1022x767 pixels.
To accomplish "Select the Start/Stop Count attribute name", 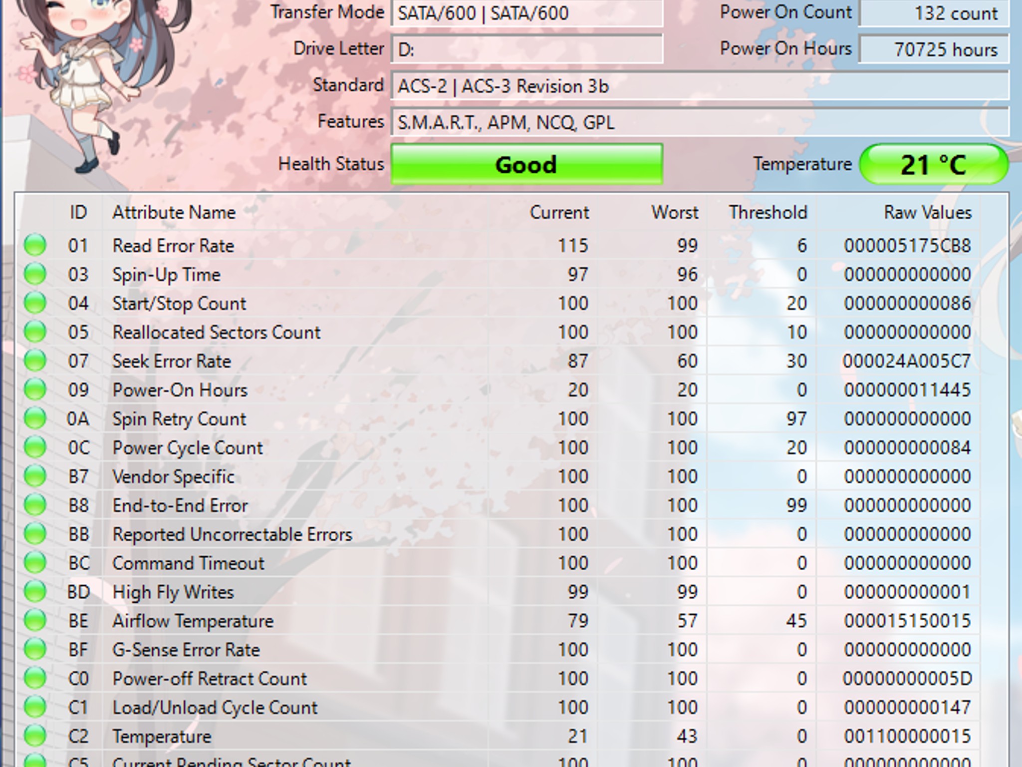I will click(x=179, y=304).
